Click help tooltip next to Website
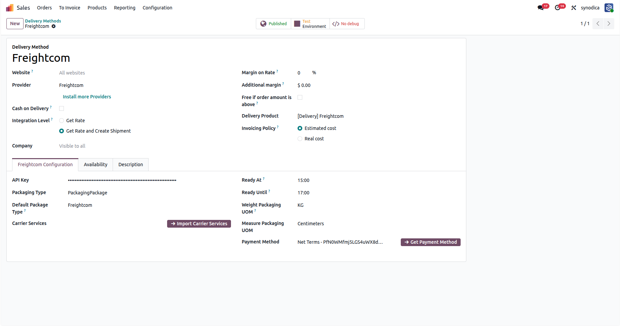Screen dimensions: 620x326 (x=32, y=71)
